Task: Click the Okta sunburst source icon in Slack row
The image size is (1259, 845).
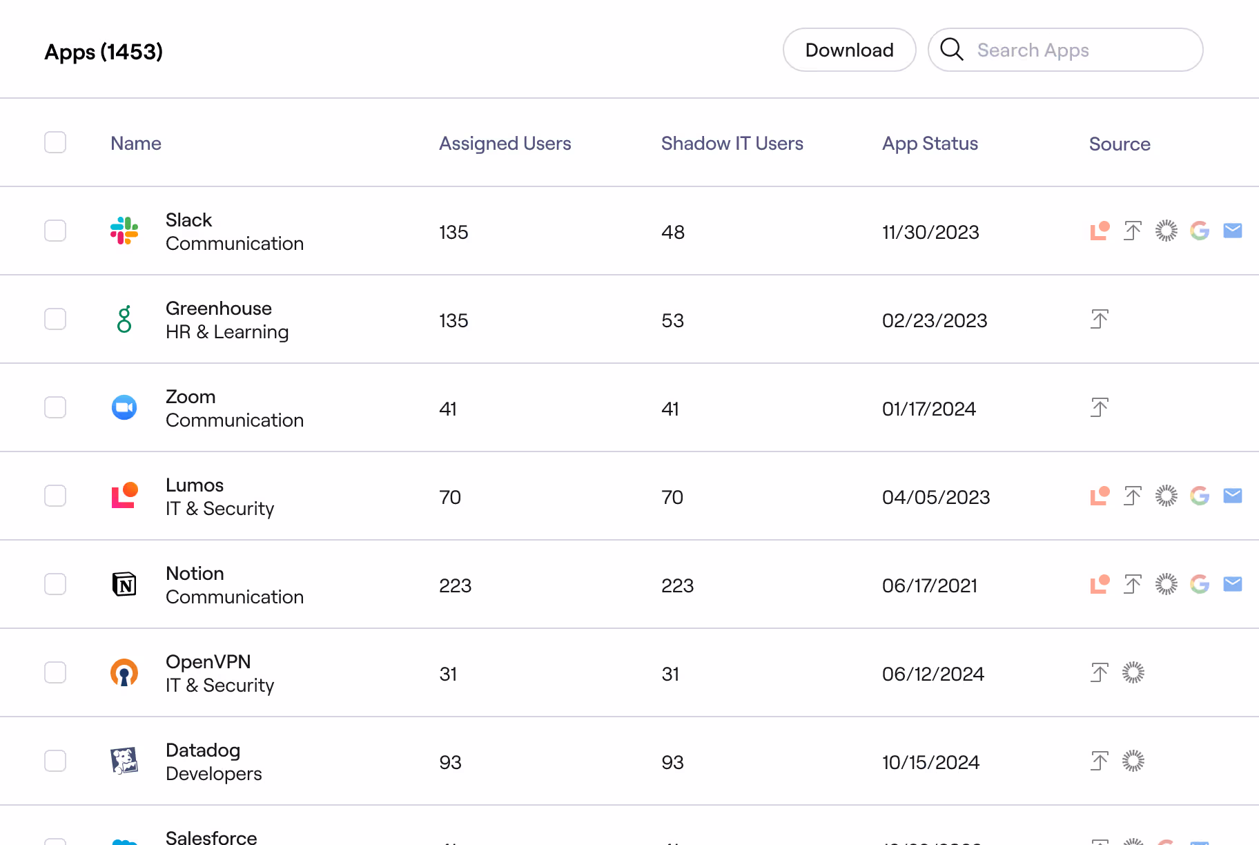Action: 1167,231
